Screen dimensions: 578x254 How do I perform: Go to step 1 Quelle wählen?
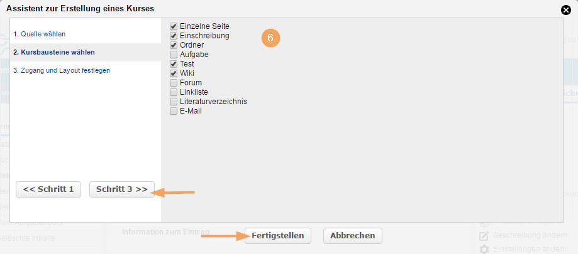(x=39, y=34)
